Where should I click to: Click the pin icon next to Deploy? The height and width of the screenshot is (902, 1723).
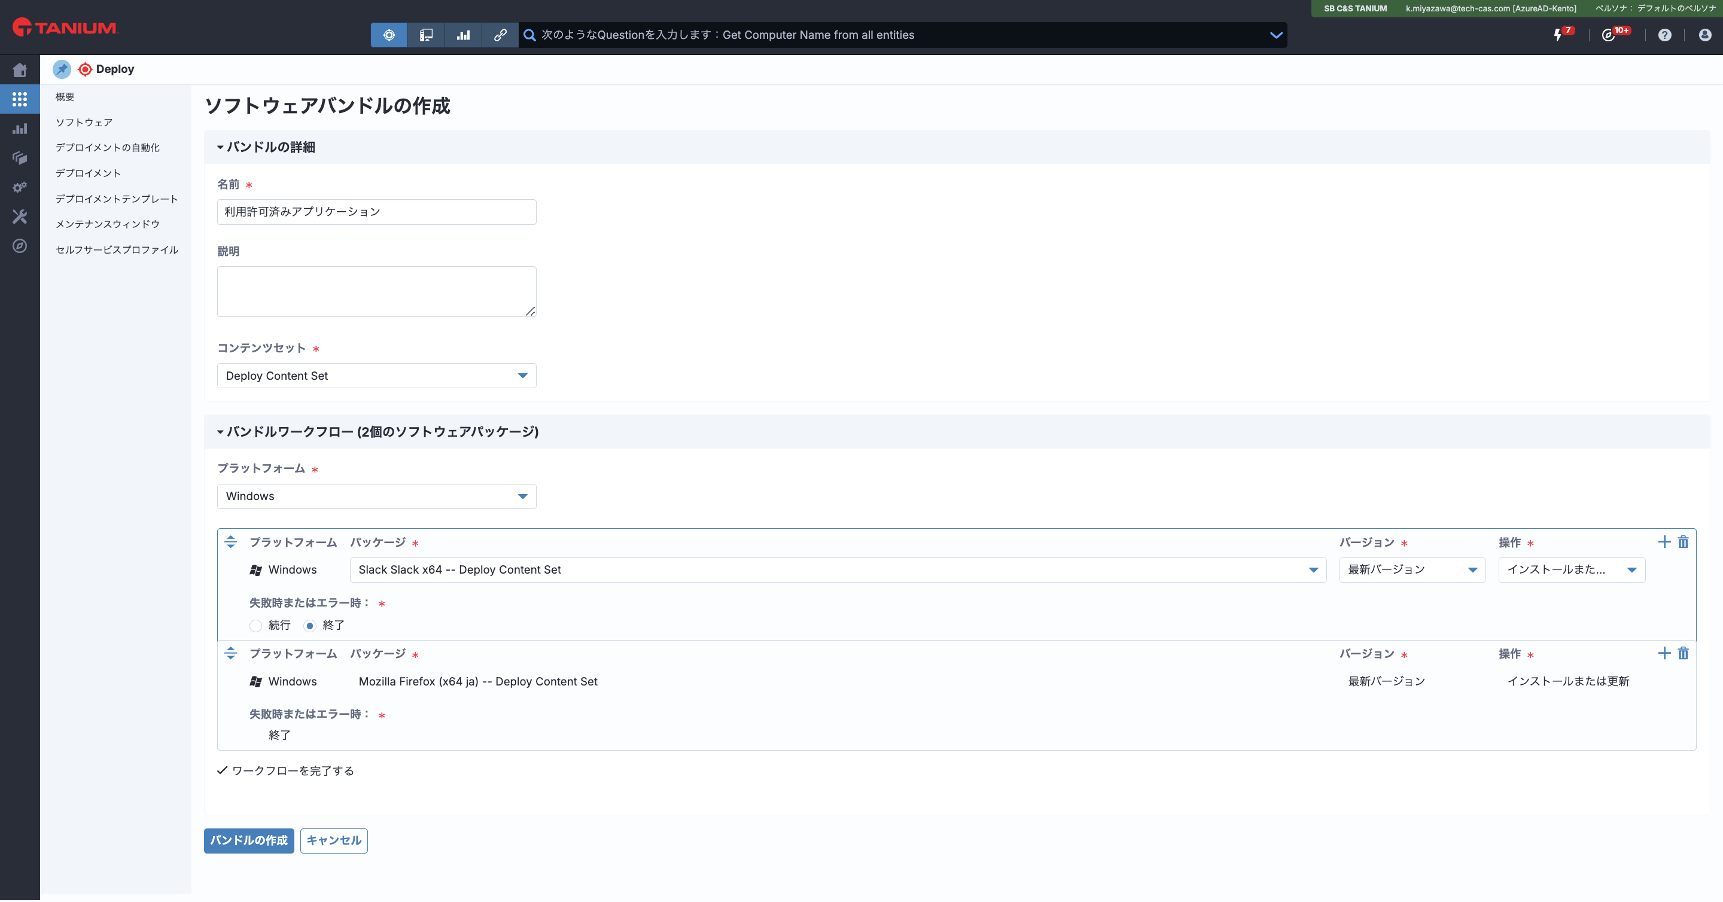(x=62, y=69)
